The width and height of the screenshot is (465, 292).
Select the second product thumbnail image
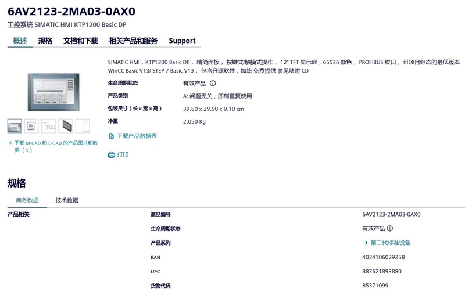[31, 126]
